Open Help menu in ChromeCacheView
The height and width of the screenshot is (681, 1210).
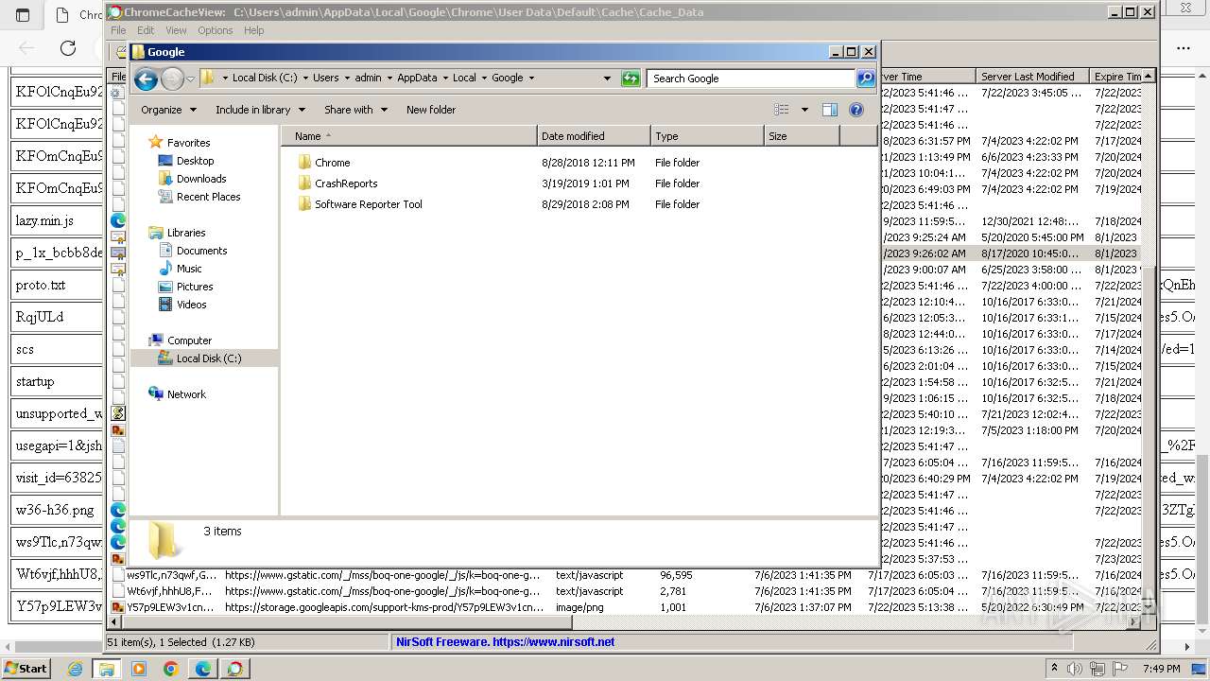tap(254, 30)
